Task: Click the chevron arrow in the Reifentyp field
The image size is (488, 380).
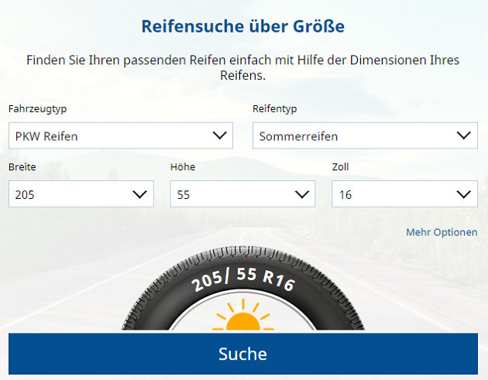Action: 464,136
